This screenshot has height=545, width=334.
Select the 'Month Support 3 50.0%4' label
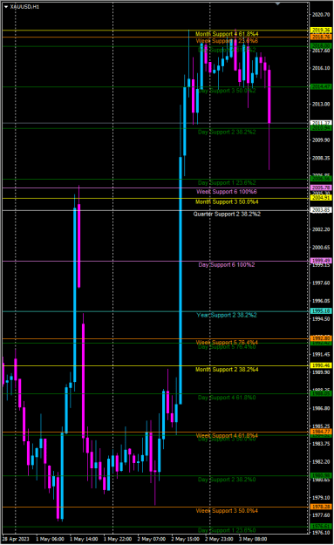click(x=227, y=202)
